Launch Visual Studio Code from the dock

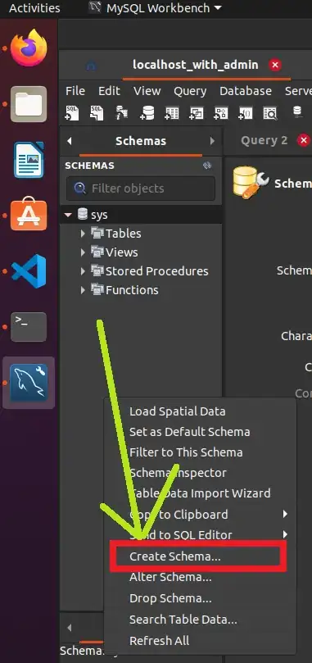pyautogui.click(x=29, y=271)
